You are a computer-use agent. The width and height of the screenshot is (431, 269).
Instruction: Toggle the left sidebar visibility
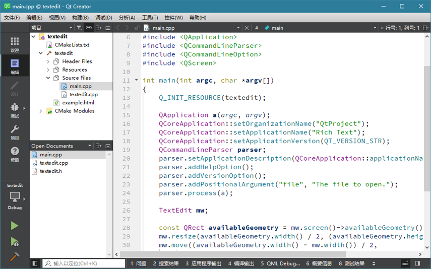[x=35, y=263]
